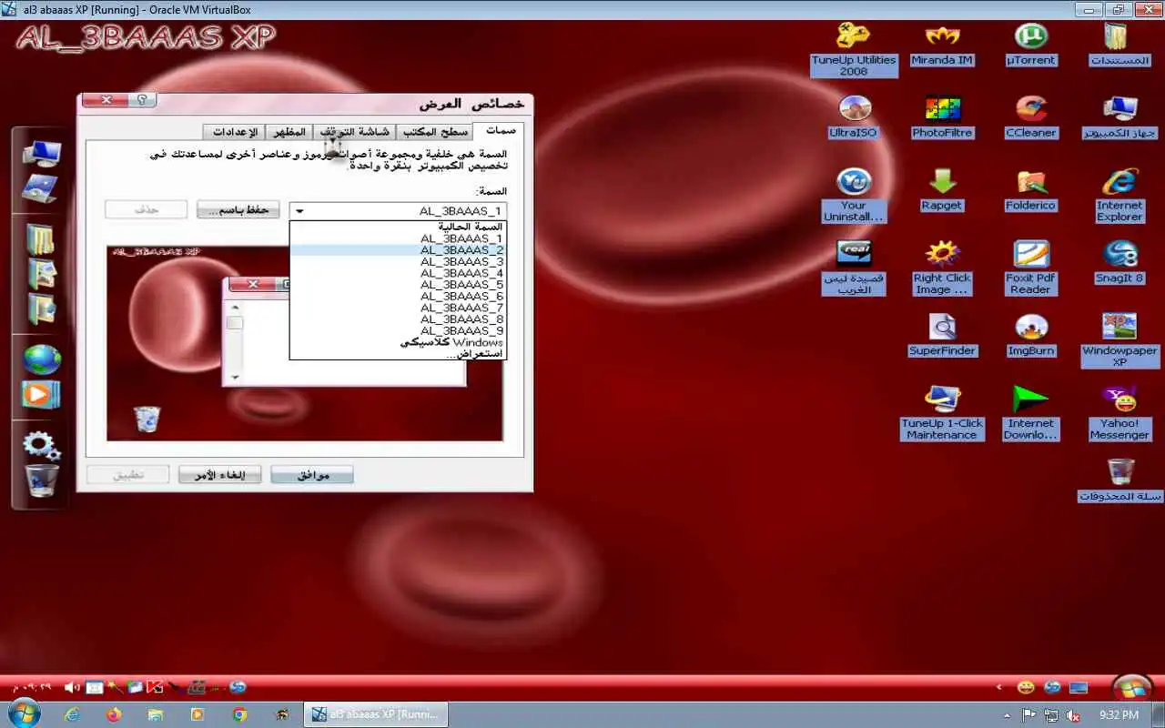Select AL_3BAAAS_8 theme from list
The height and width of the screenshot is (728, 1165).
coord(398,319)
